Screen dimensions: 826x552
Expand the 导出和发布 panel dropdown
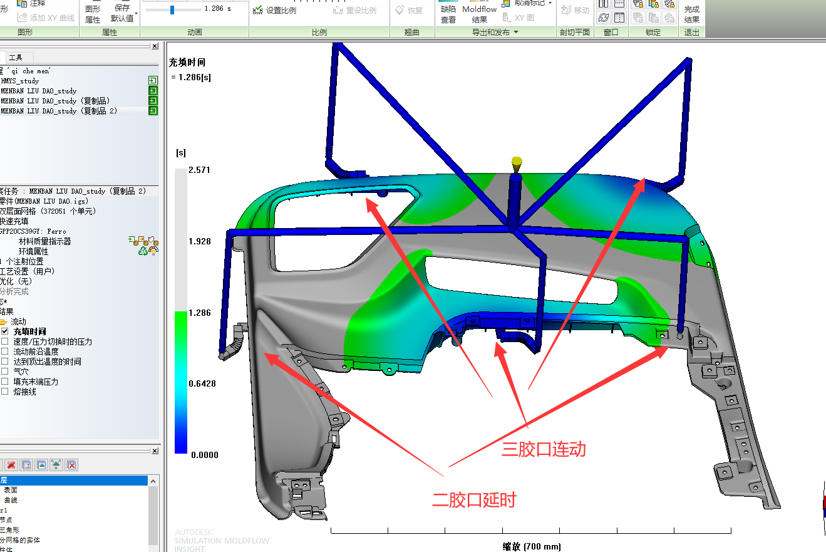pyautogui.click(x=516, y=33)
